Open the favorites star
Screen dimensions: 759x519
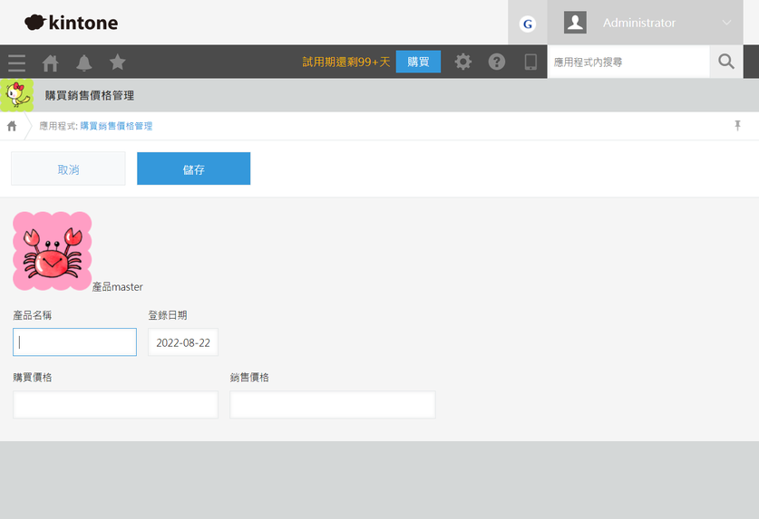pyautogui.click(x=118, y=62)
